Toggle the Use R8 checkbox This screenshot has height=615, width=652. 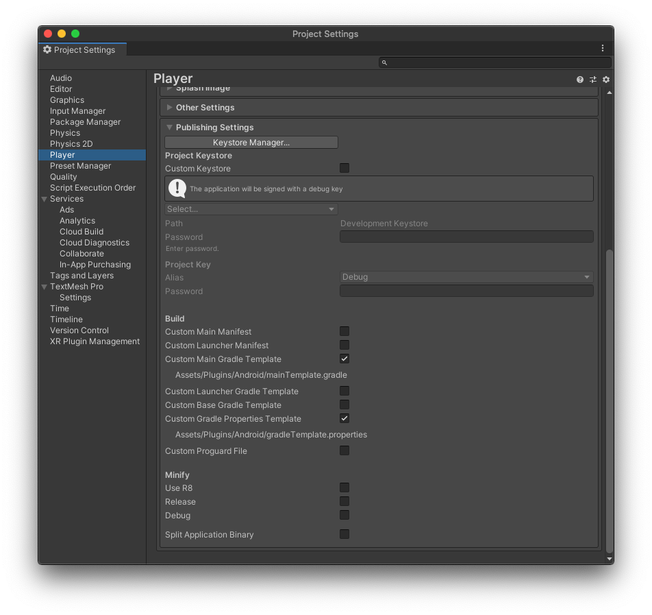click(x=344, y=487)
